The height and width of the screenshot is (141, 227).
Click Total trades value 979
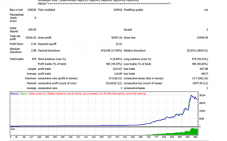coord(34,59)
